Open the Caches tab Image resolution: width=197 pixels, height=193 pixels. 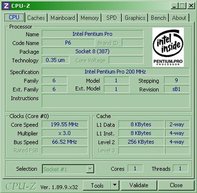point(36,18)
